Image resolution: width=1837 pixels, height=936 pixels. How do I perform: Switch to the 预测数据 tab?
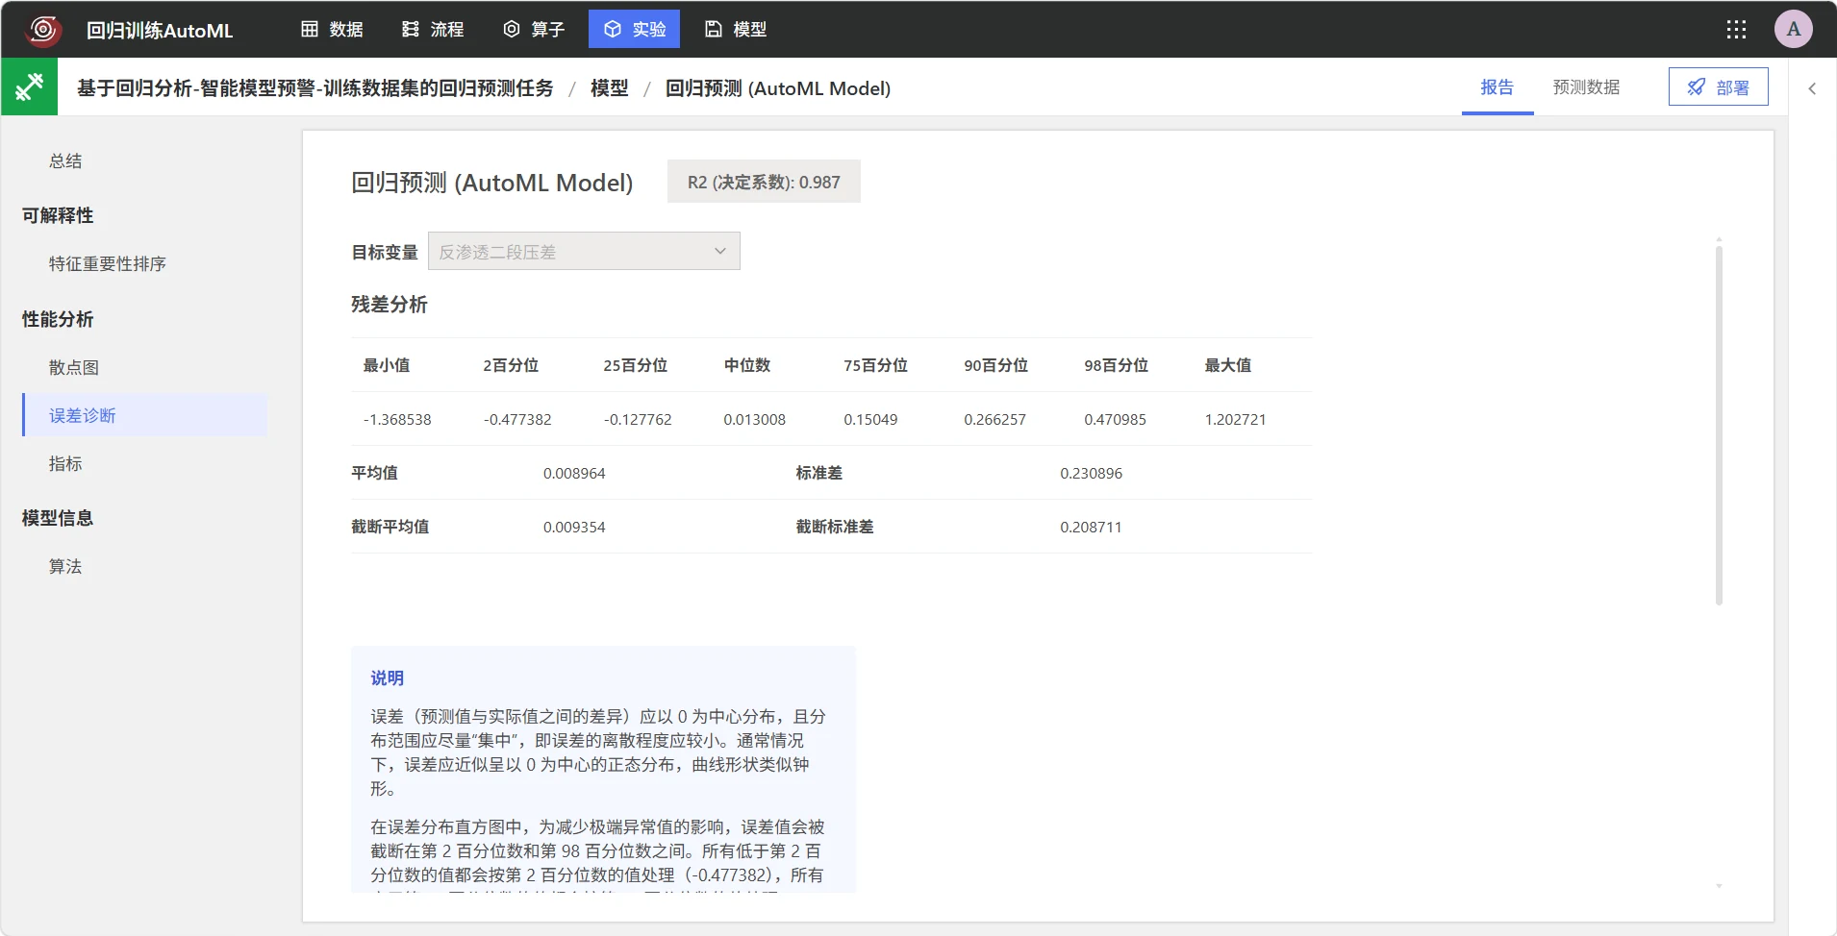1586,87
